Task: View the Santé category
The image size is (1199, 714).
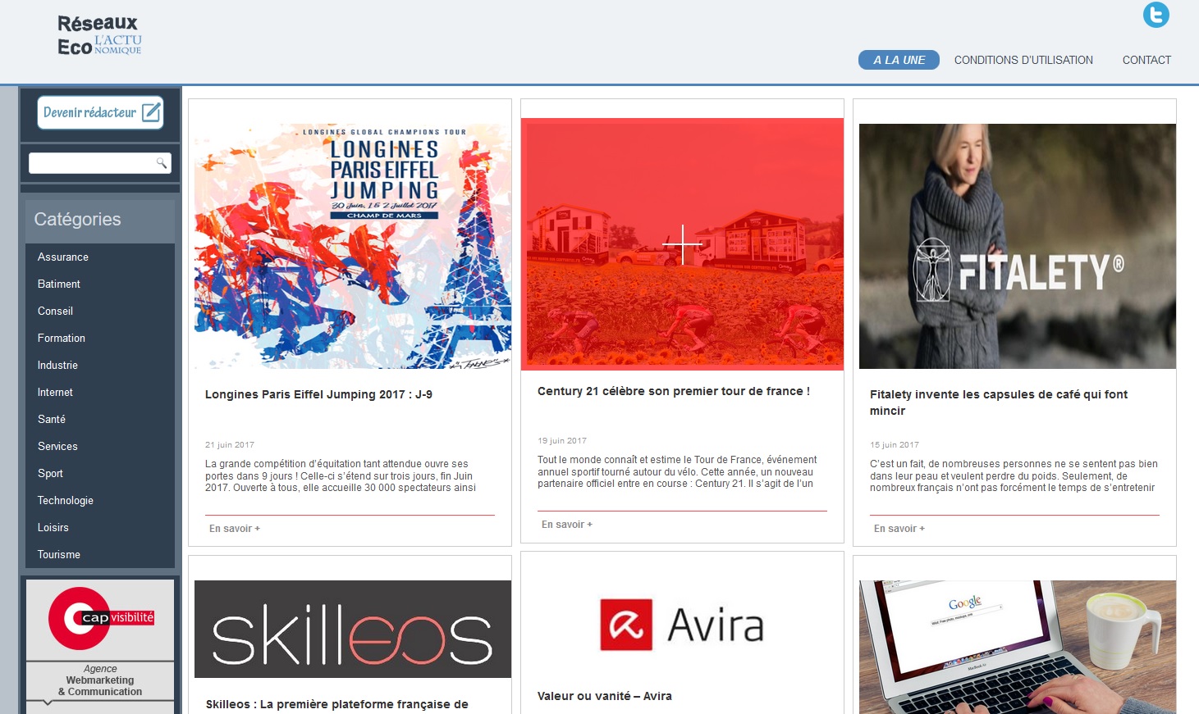Action: (x=52, y=419)
